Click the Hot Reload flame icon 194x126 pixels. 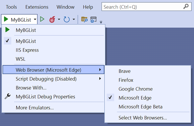pos(52,19)
